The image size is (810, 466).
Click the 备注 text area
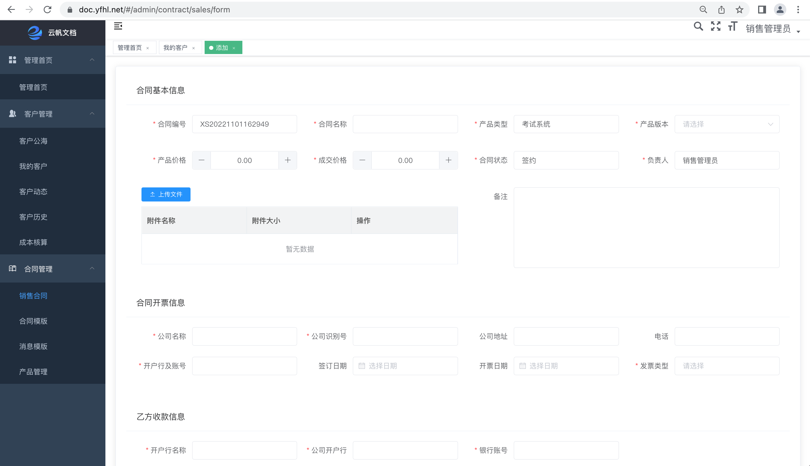coord(647,227)
